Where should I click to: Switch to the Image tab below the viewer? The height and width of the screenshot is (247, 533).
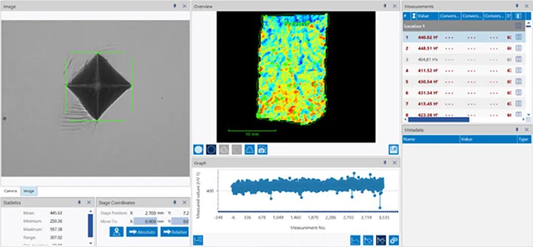click(29, 191)
